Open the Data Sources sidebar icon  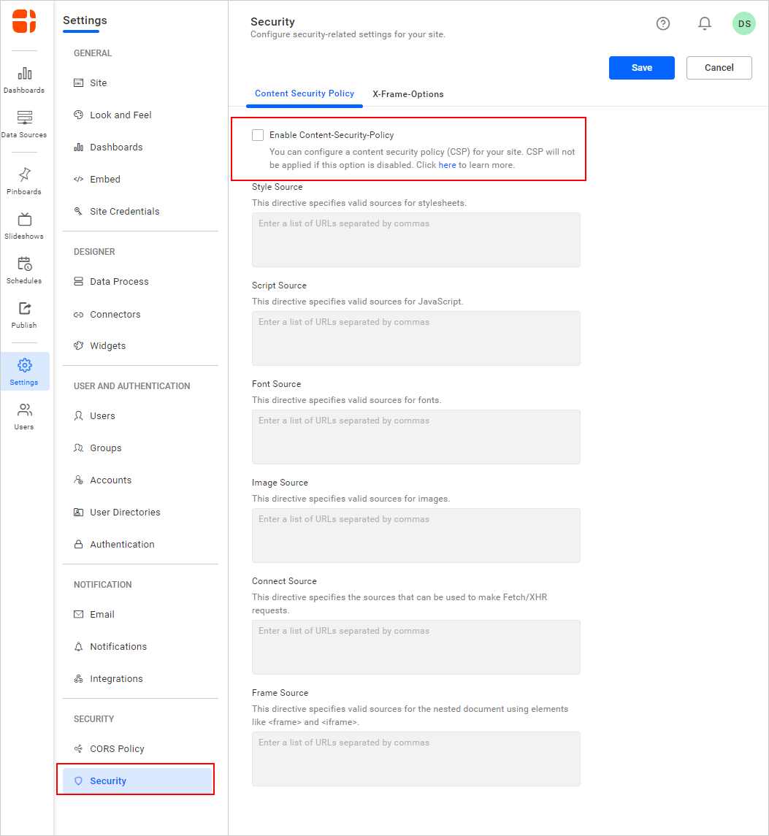[x=24, y=120]
